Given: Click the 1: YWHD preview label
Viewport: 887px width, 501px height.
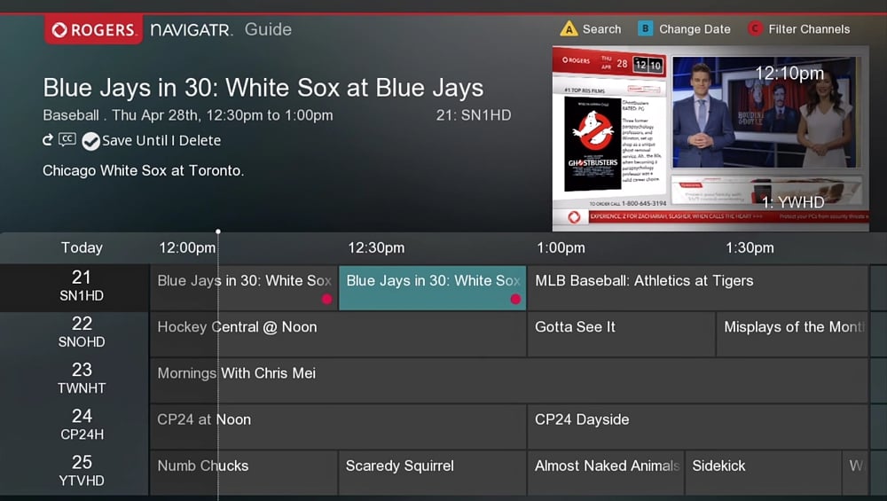Looking at the screenshot, I should tap(792, 202).
